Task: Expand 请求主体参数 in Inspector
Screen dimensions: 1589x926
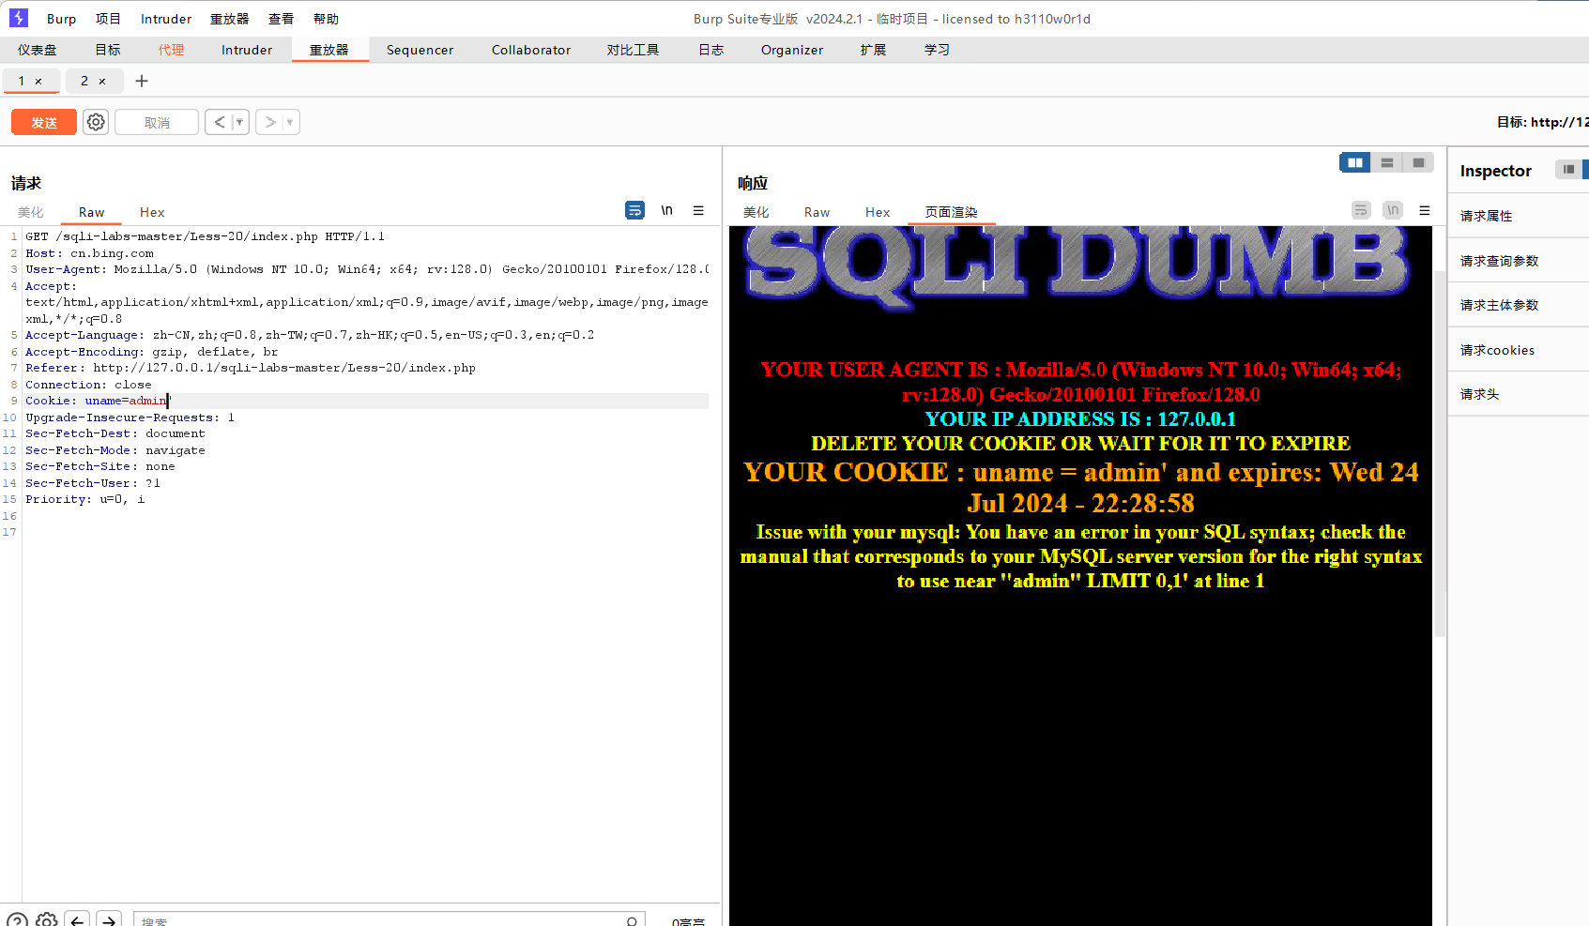Action: (x=1519, y=305)
